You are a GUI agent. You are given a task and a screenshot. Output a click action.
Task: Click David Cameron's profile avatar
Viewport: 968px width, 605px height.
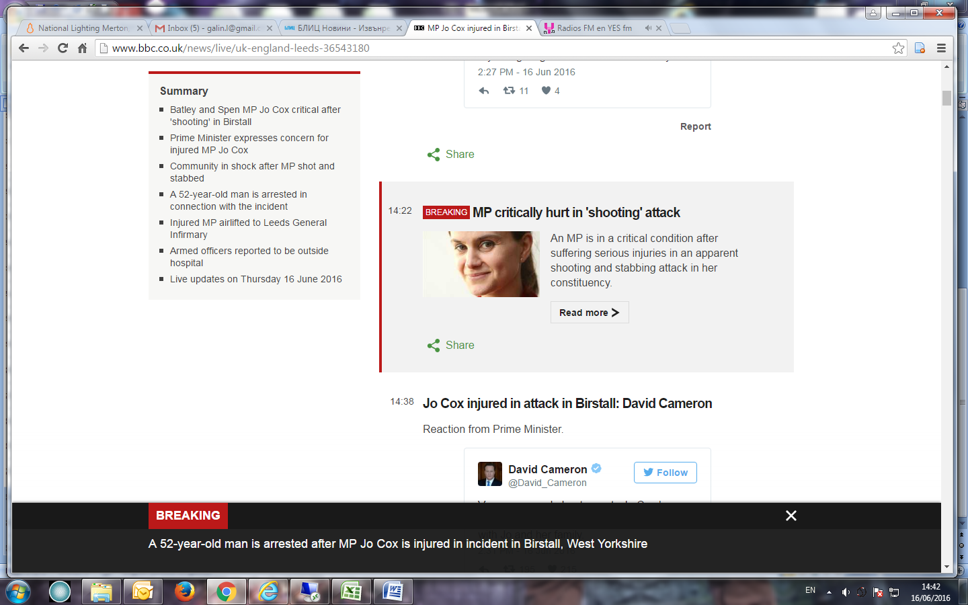coord(490,474)
